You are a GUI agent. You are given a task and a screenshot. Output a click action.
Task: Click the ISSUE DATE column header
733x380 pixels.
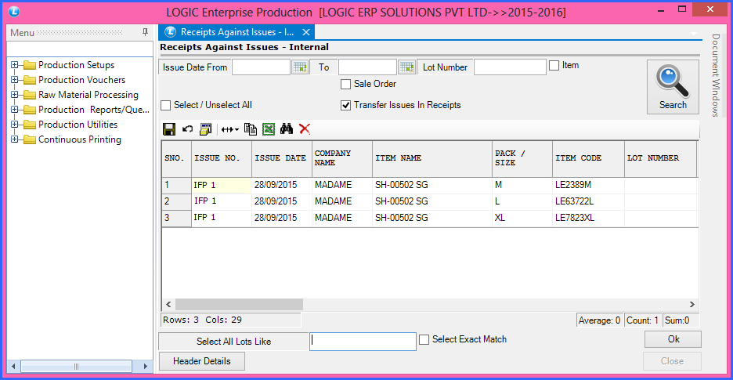click(282, 158)
